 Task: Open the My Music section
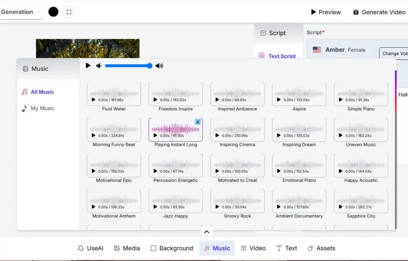[42, 108]
